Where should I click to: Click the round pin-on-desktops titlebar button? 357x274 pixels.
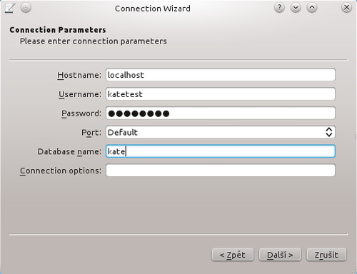tap(26, 8)
